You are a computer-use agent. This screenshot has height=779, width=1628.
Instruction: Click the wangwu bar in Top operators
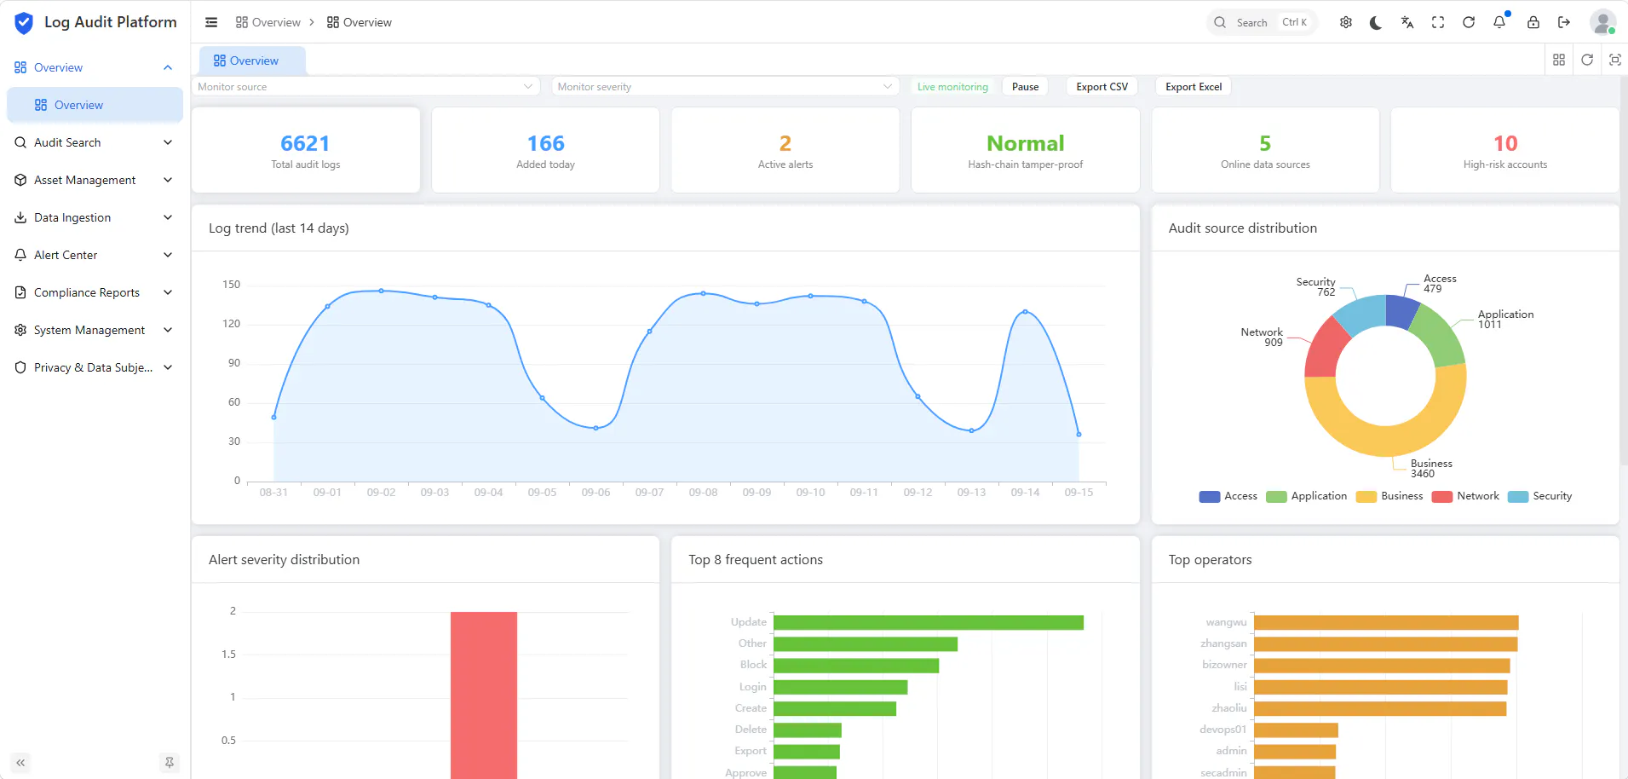tap(1386, 623)
